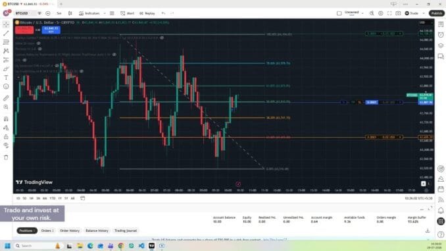Expand the Unnamed layout dropdown arrow
This screenshot has width=446, height=251.
tap(362, 13)
